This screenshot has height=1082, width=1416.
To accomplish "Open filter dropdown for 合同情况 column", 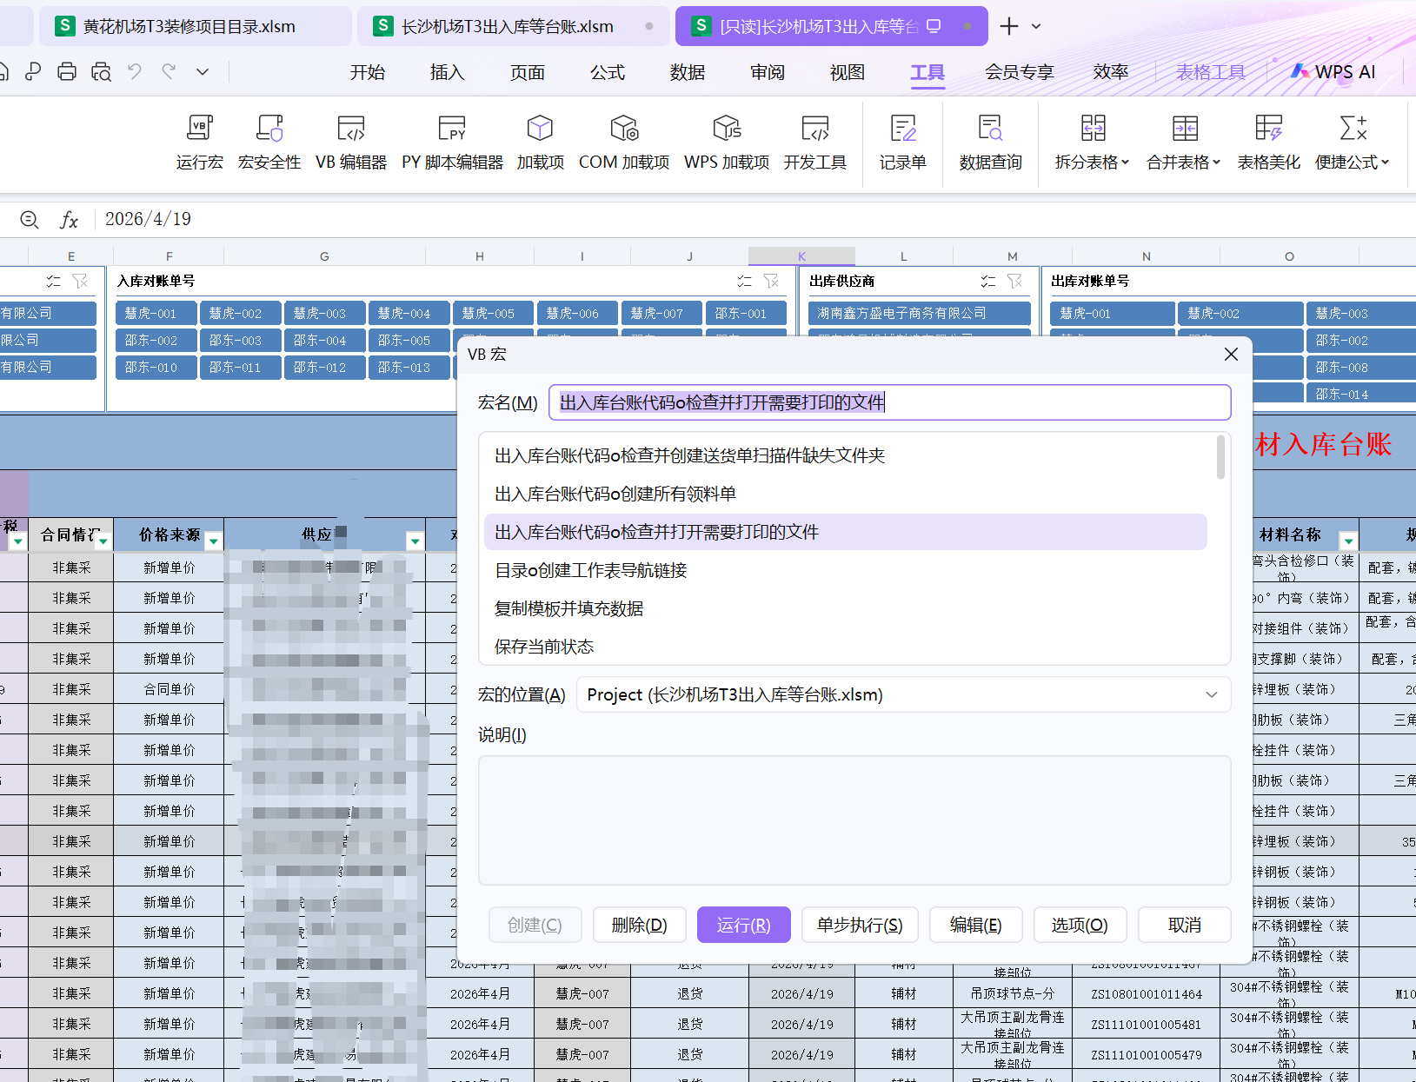I will click(103, 541).
